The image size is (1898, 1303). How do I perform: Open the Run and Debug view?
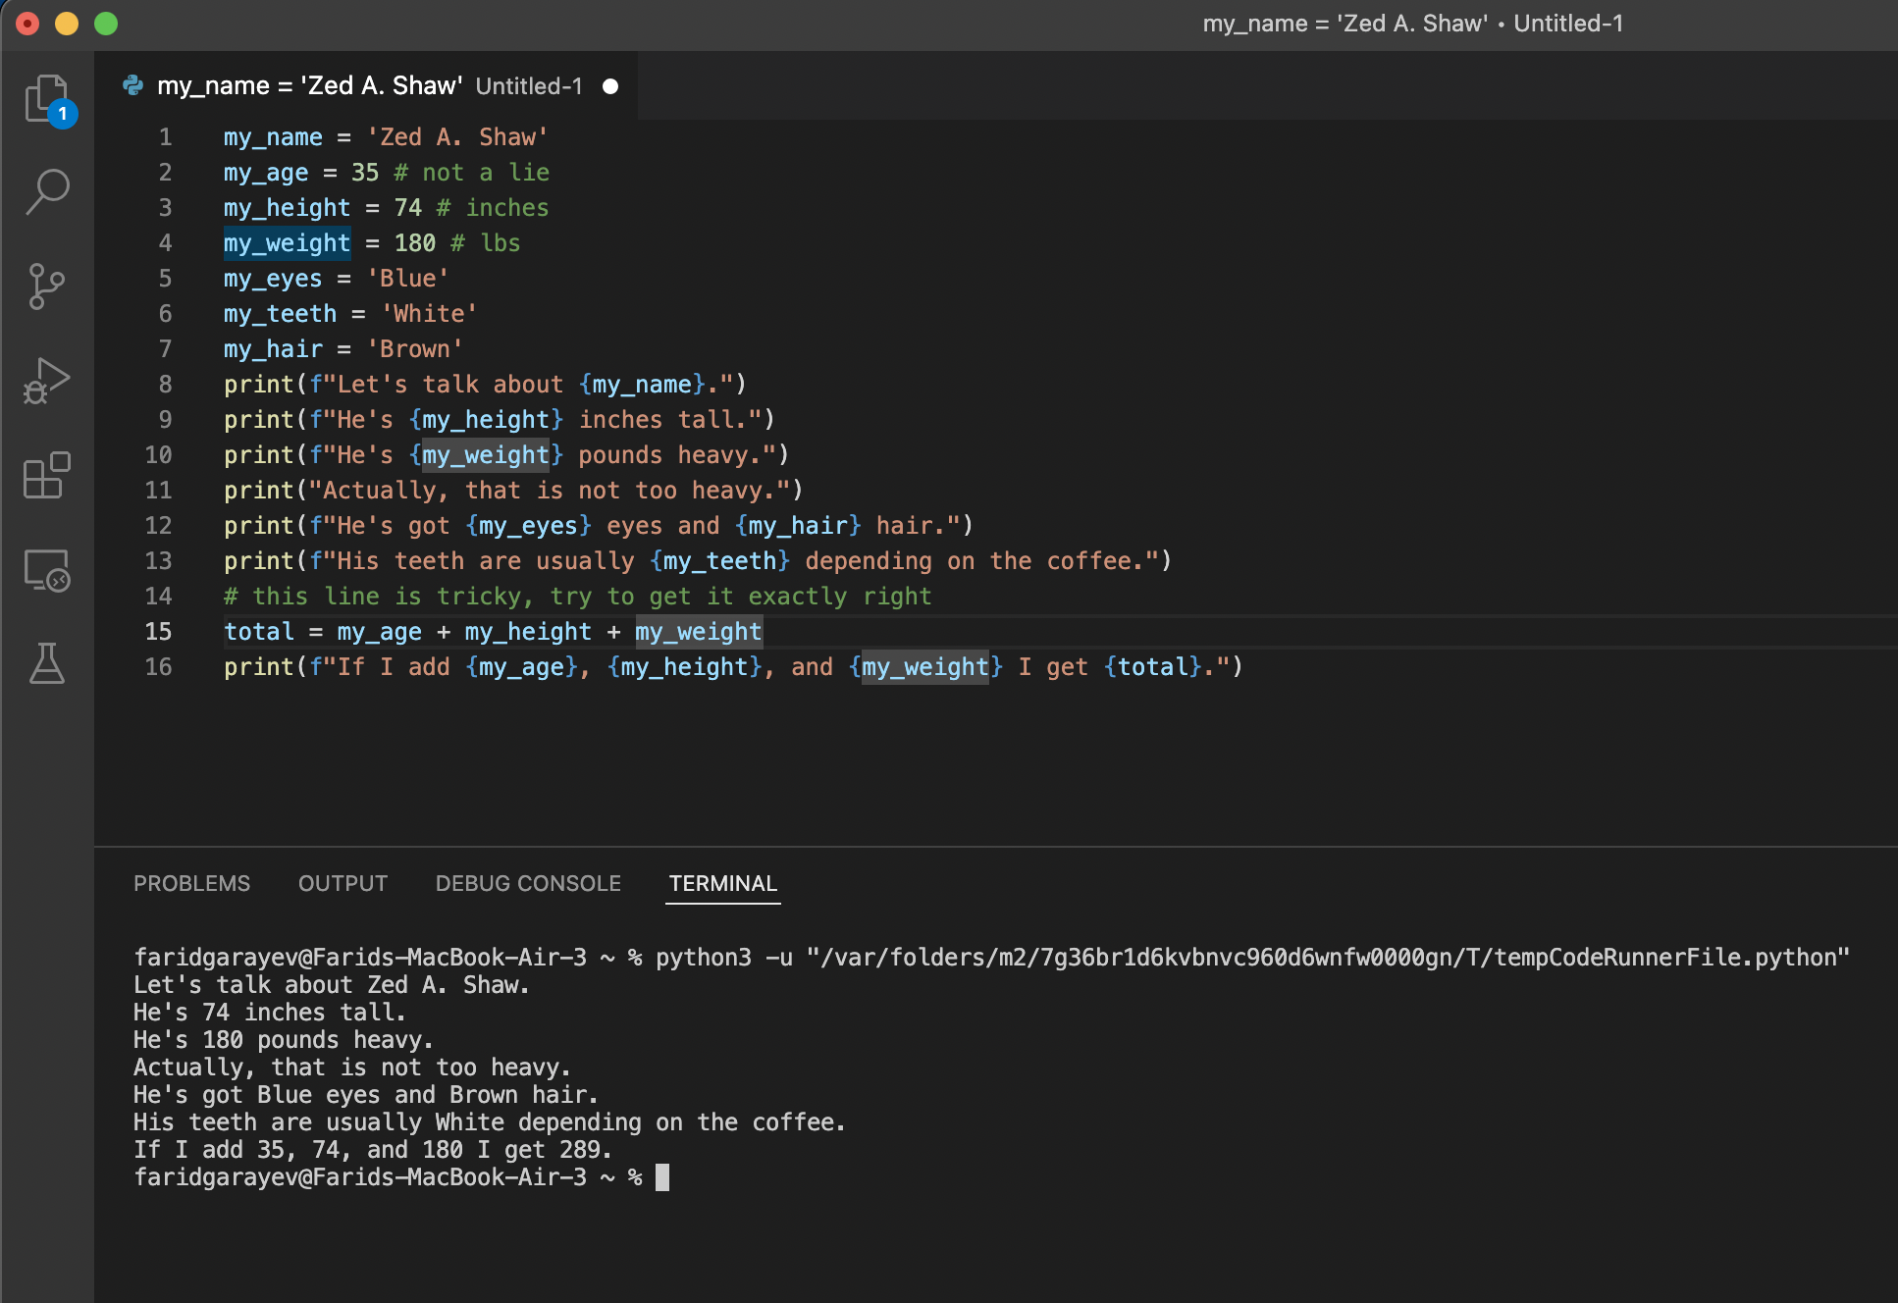[47, 380]
